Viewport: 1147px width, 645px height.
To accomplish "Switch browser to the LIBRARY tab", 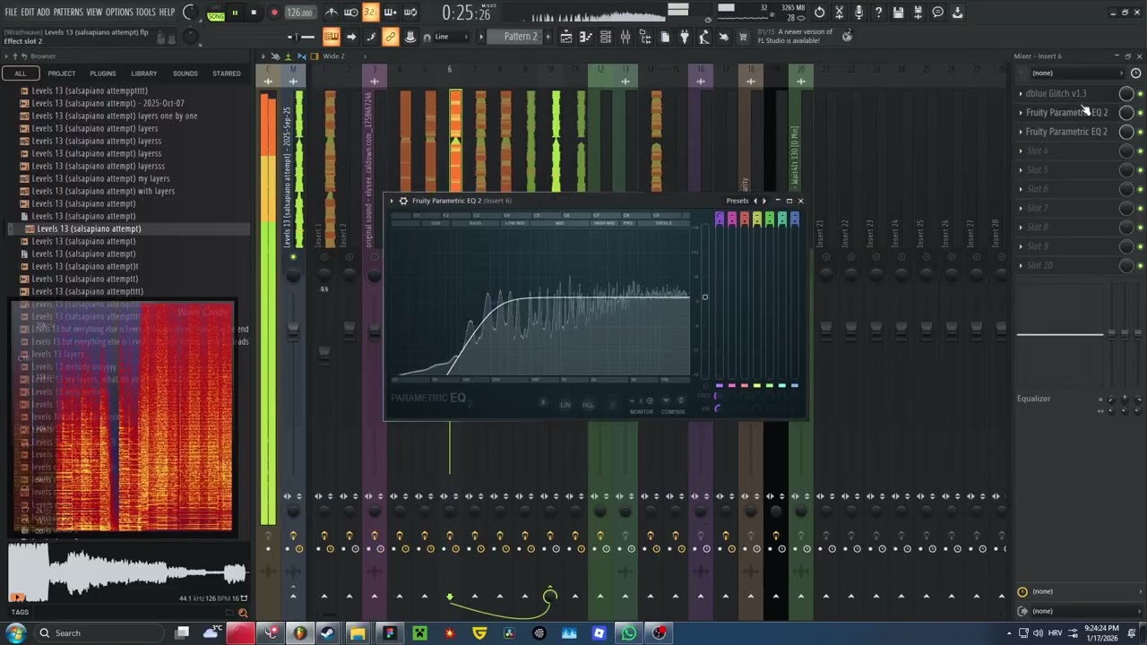I will (144, 73).
